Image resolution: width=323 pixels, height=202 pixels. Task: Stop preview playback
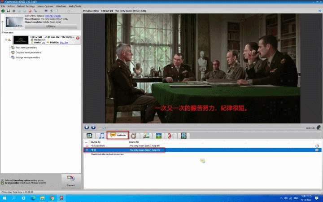pyautogui.click(x=87, y=127)
